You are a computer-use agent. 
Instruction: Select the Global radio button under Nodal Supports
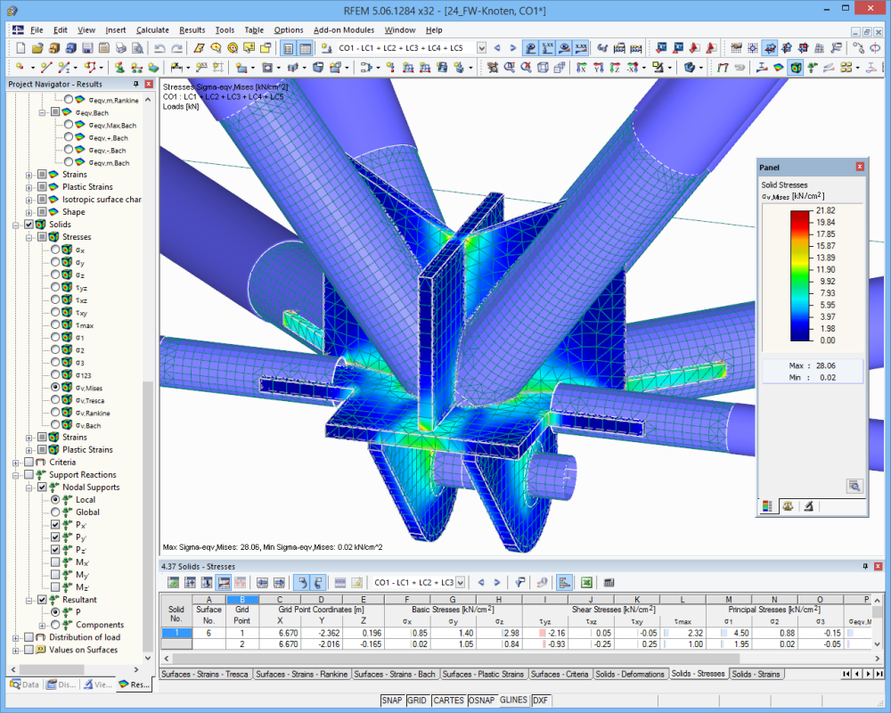tap(55, 512)
